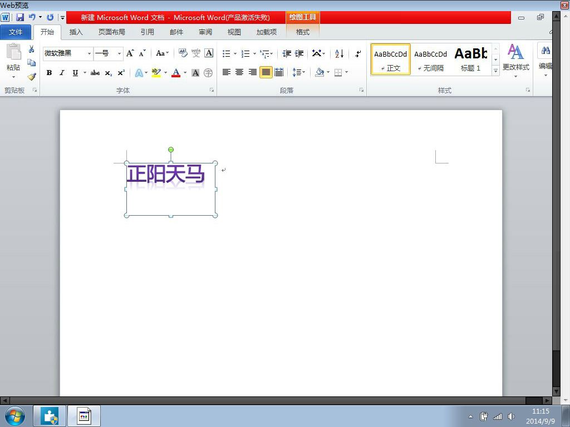Screen dimensions: 570x427
Task: Click the Paste icon in clipboard group
Action: click(x=13, y=52)
